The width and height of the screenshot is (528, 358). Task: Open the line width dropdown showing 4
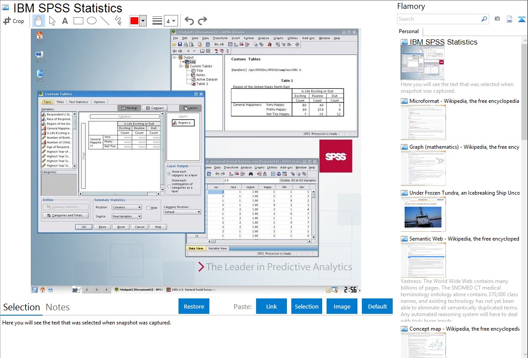pos(171,21)
